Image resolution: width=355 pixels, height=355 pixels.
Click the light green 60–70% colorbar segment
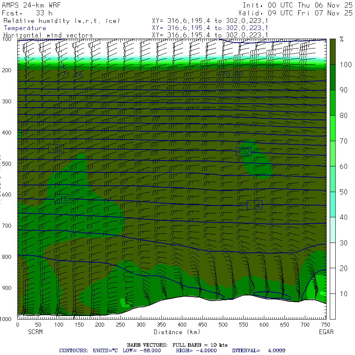[333, 154]
